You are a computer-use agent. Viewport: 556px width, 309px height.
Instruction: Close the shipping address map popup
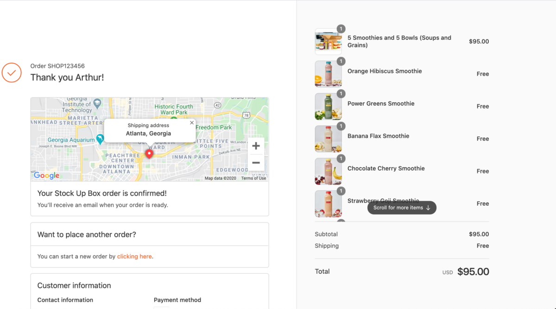[192, 123]
